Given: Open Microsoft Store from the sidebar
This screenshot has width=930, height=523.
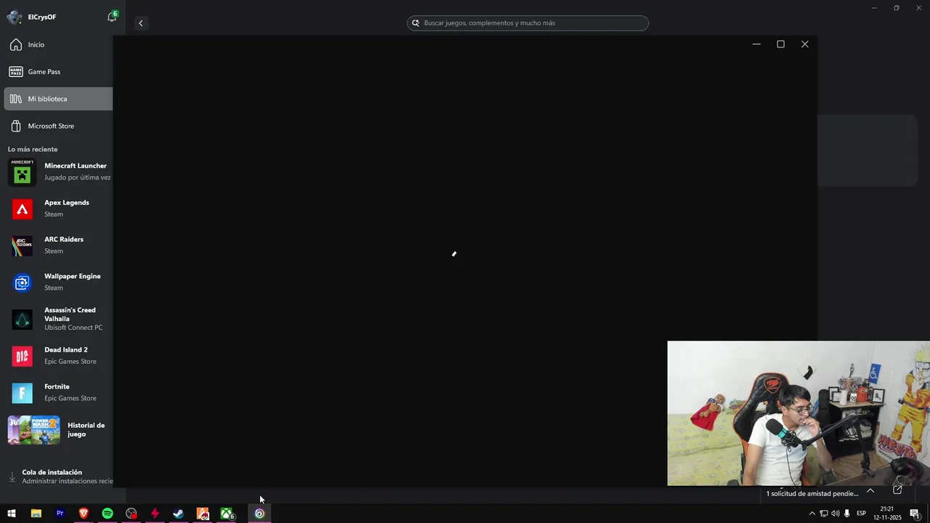Looking at the screenshot, I should (58, 126).
